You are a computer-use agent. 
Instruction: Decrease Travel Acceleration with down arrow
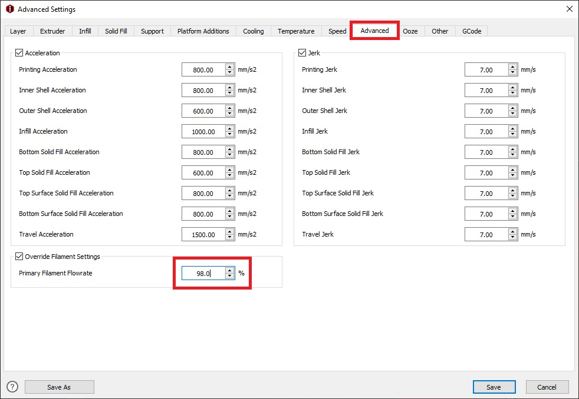click(229, 237)
